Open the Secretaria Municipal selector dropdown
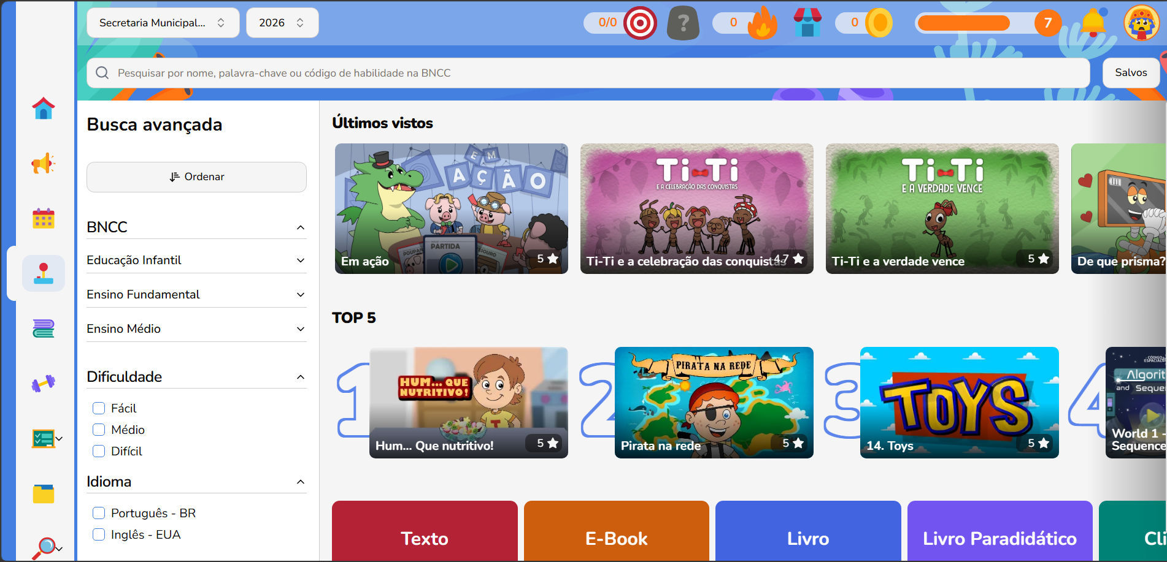 tap(163, 23)
